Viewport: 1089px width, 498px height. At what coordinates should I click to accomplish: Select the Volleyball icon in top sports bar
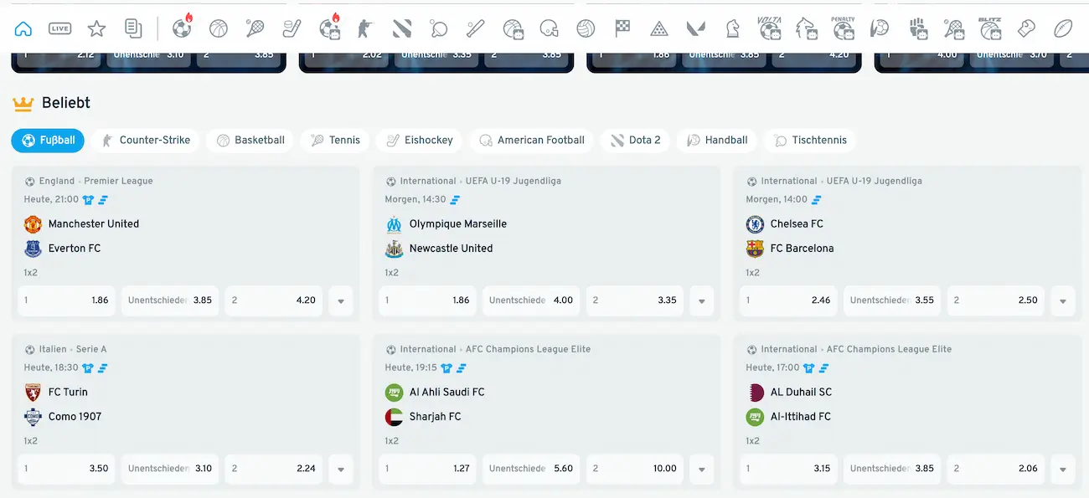[585, 28]
